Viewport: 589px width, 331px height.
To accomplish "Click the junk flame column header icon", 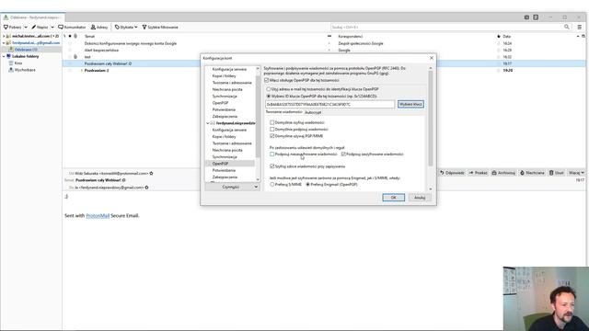I will [x=499, y=37].
